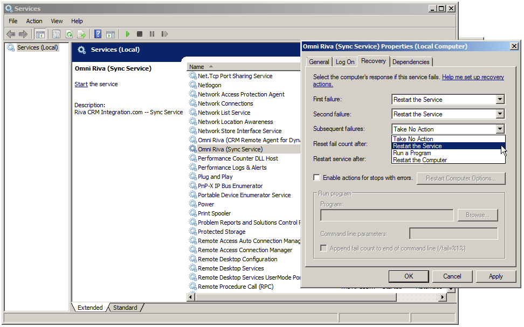524x327 pixels.
Task: Choose Take No Action in dropdown list
Action: click(x=448, y=138)
